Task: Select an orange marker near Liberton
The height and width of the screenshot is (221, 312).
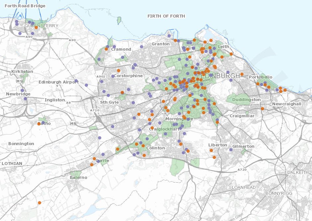Action: point(211,150)
